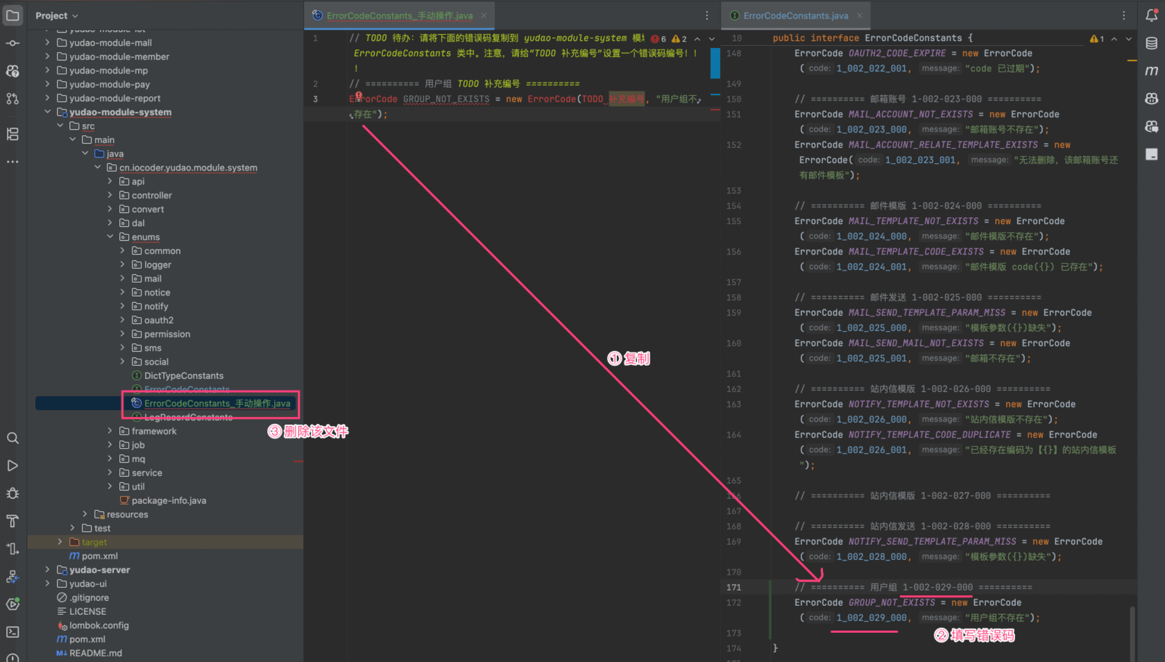
Task: Collapse the yudao-module-system folder
Action: pos(47,112)
